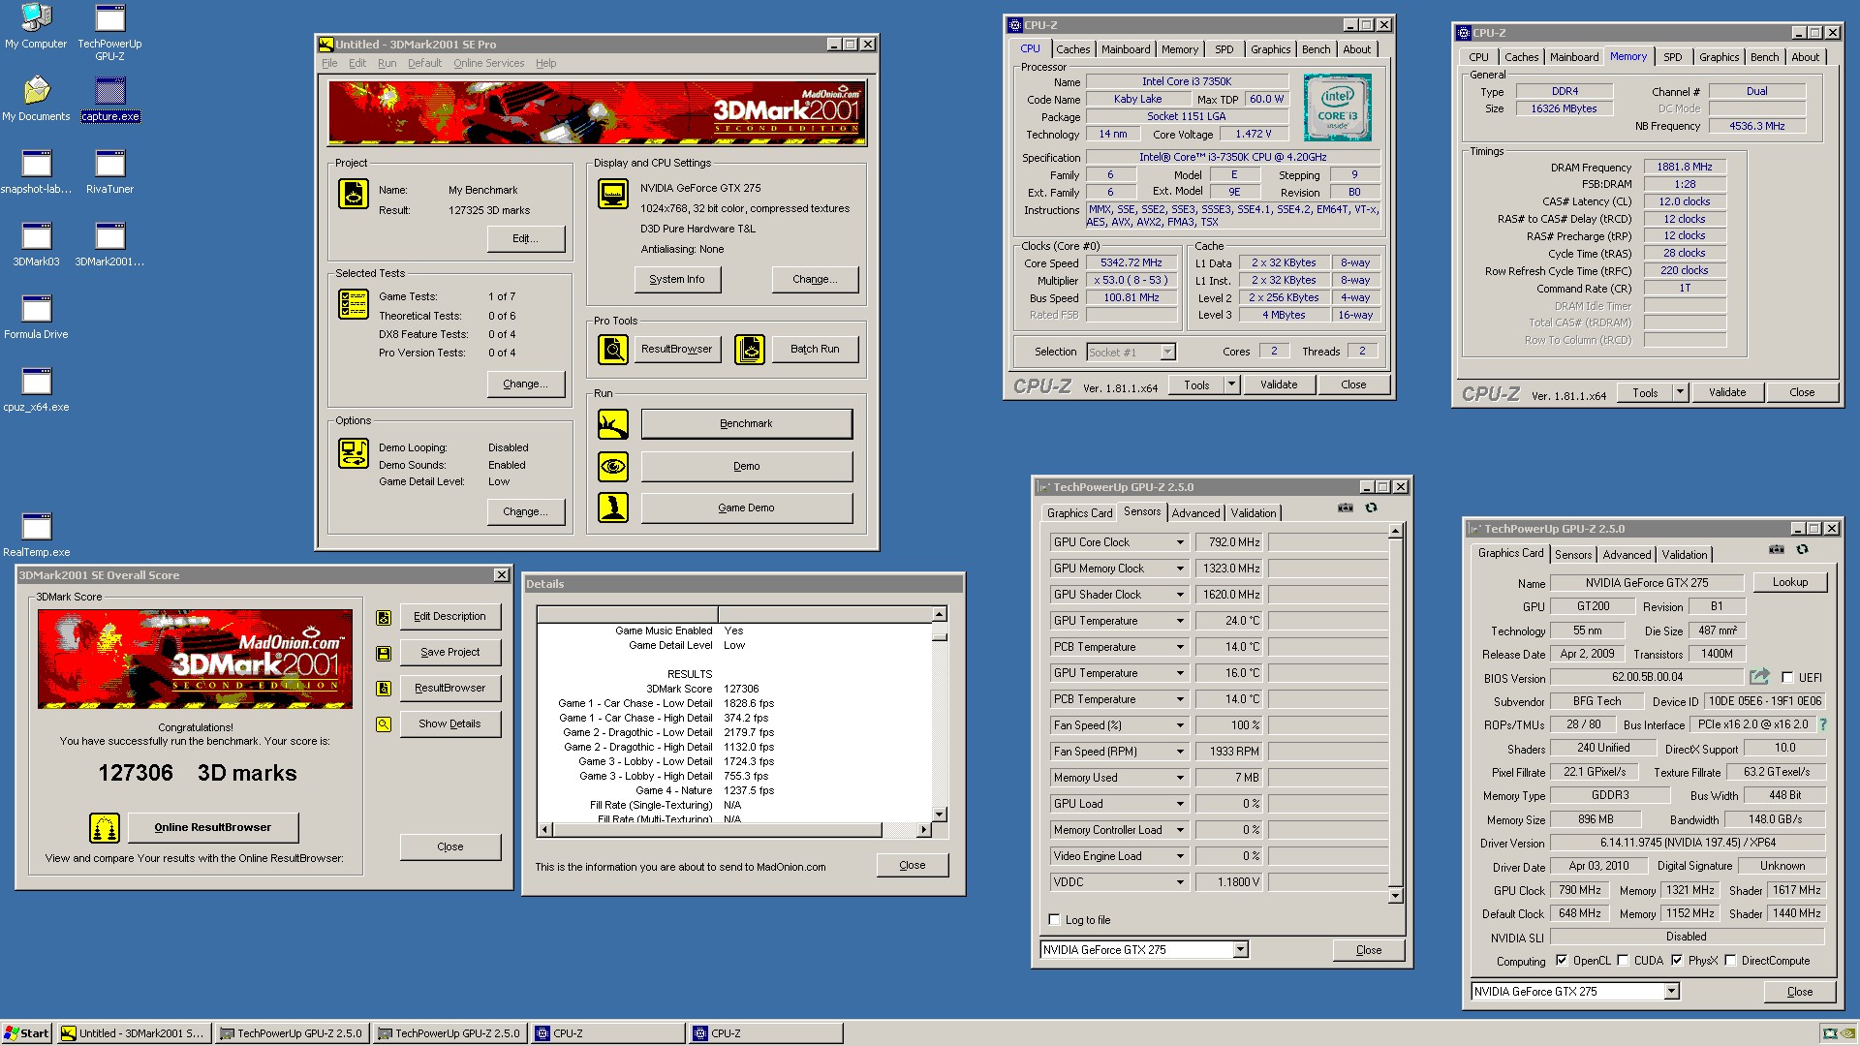
Task: Click the Details list vertical scrollbar down arrow
Action: pos(939,815)
